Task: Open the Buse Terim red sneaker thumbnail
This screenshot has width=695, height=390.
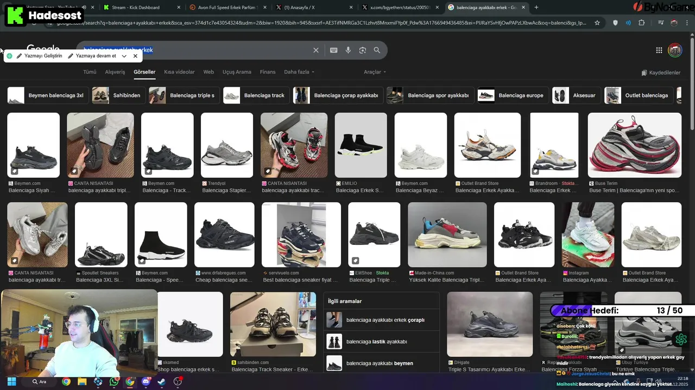Action: (634, 145)
